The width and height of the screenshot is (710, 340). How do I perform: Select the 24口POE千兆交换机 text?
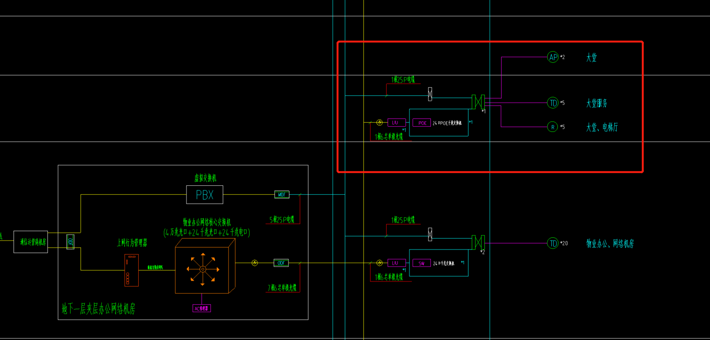[448, 123]
